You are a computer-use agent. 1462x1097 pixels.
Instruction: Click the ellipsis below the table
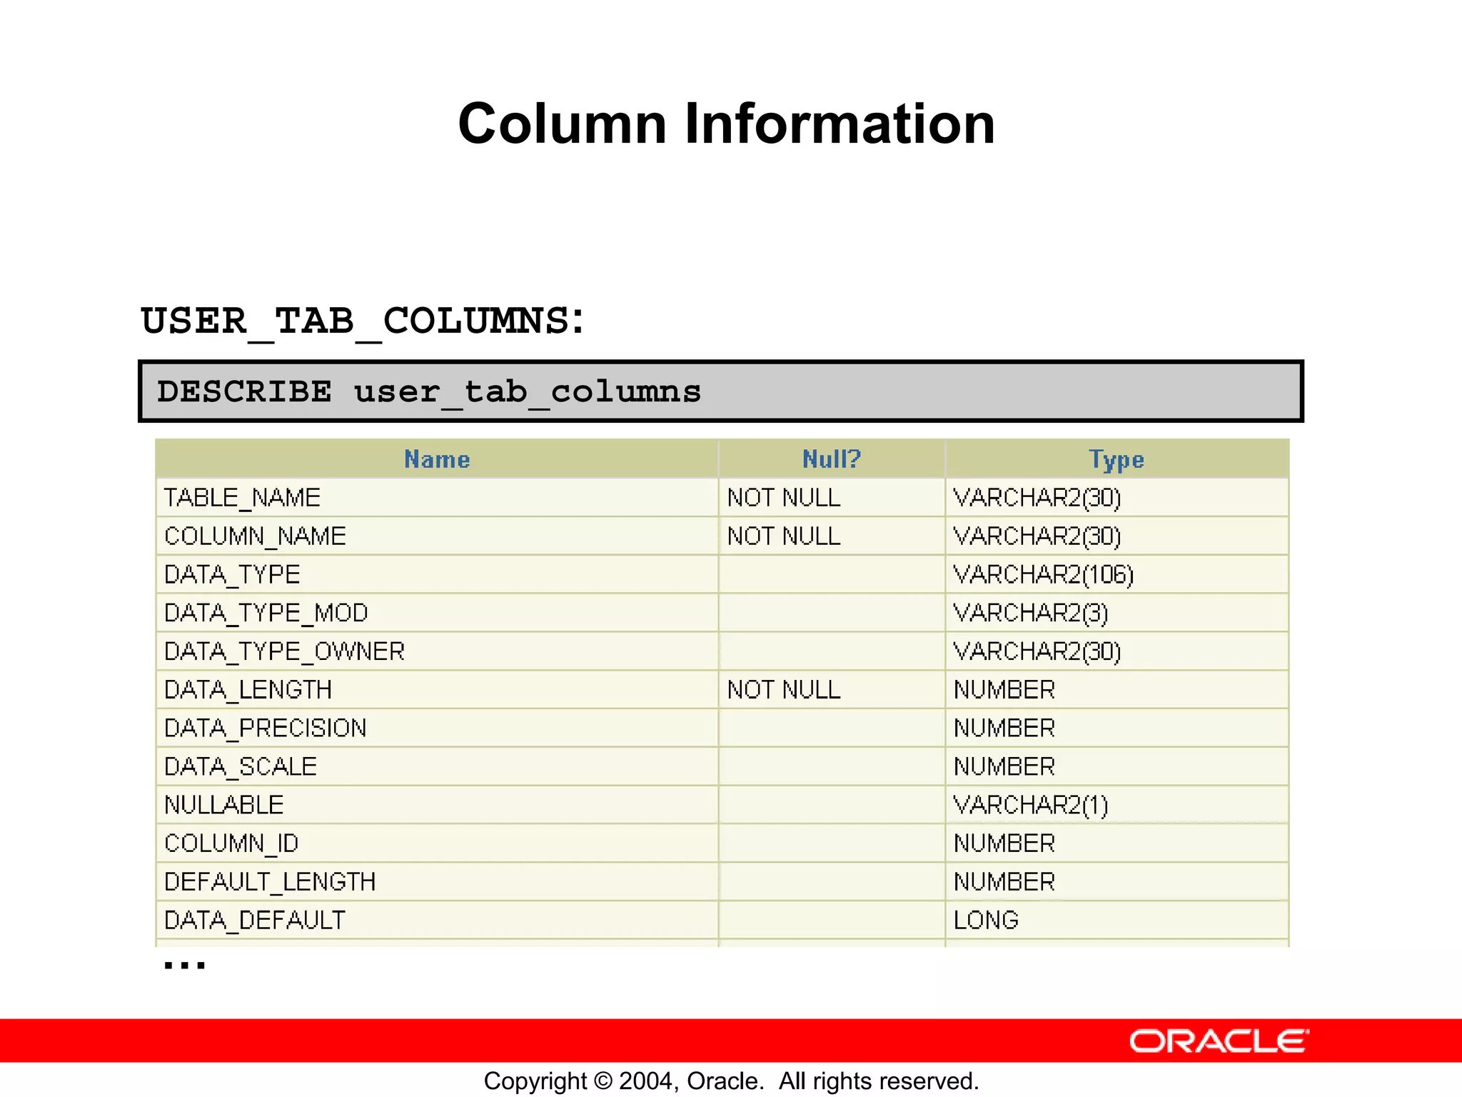pyautogui.click(x=184, y=966)
